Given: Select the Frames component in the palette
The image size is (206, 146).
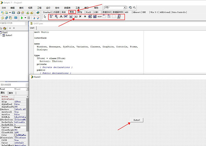Looking at the screenshot, I should tap(51, 17).
